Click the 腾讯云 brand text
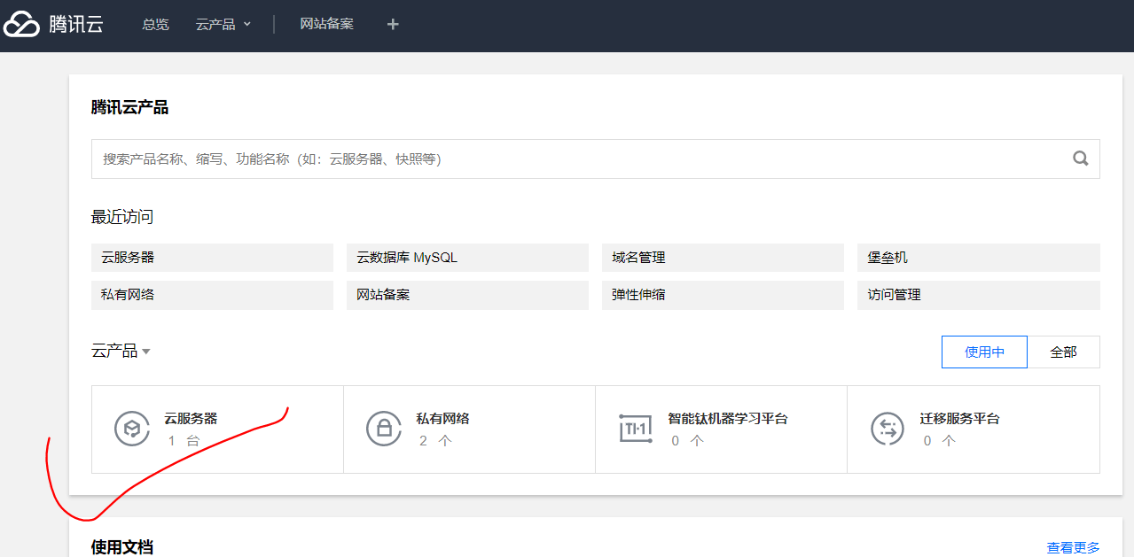 click(x=76, y=24)
